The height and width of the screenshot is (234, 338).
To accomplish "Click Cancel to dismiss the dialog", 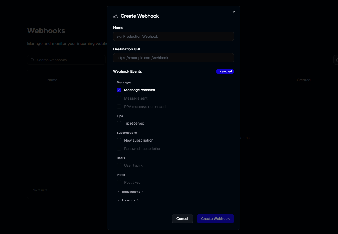I will click(x=182, y=219).
